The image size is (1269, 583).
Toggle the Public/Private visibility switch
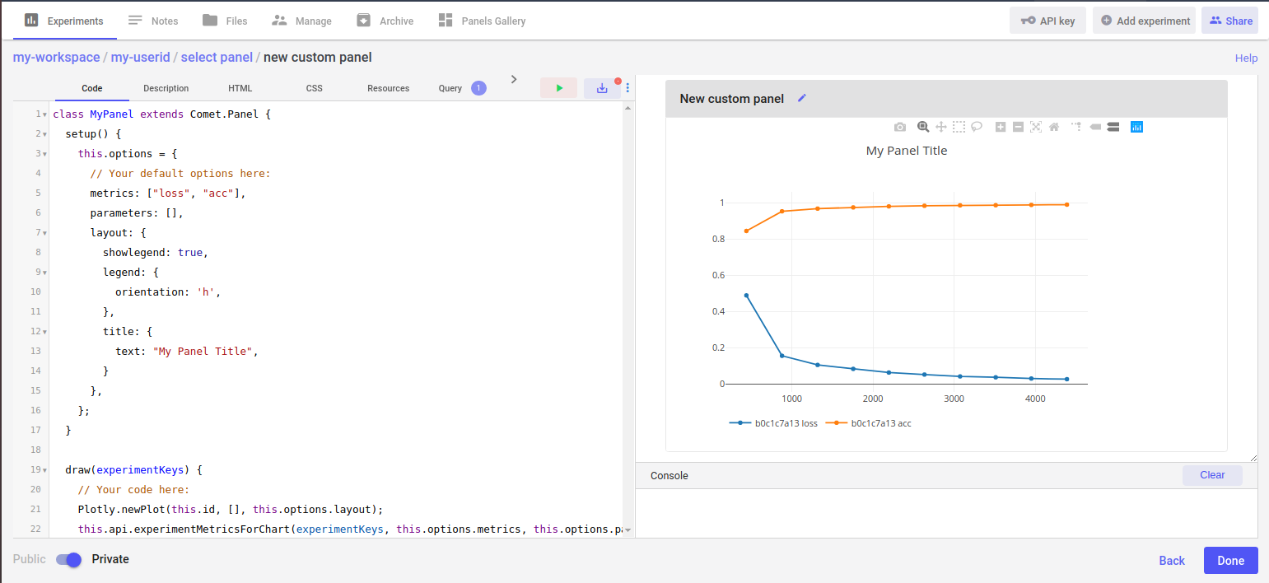[x=69, y=559]
